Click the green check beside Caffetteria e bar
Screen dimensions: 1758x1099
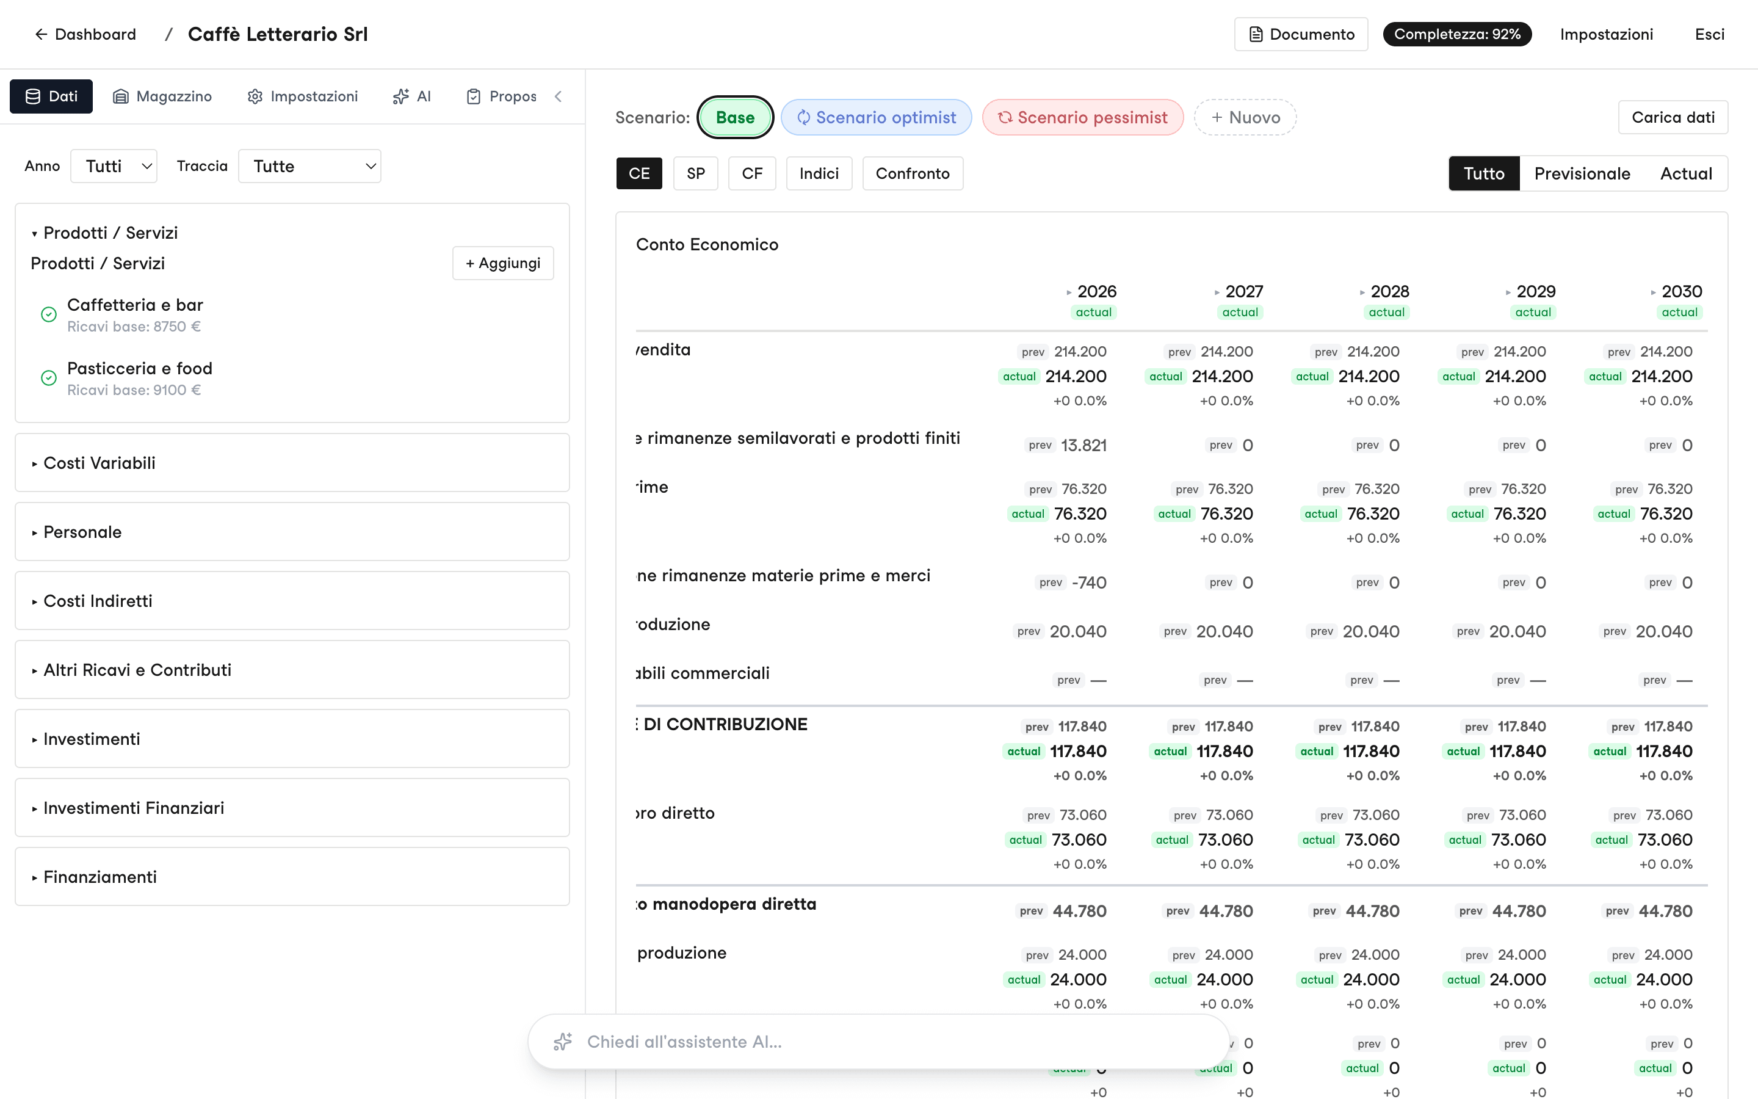click(49, 314)
